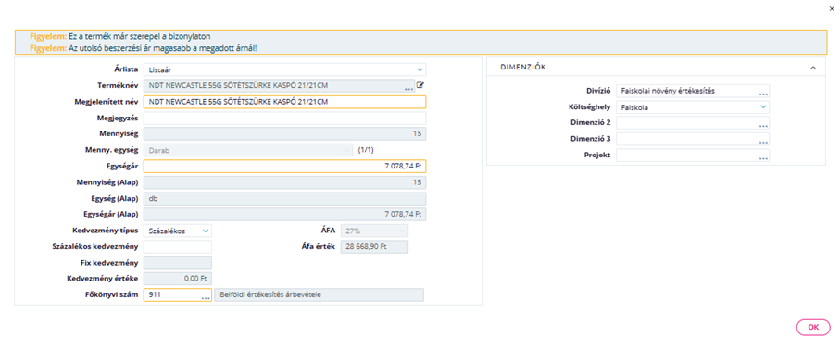Open the Divízió lookup ellipsis button
The width and height of the screenshot is (840, 337).
click(763, 94)
